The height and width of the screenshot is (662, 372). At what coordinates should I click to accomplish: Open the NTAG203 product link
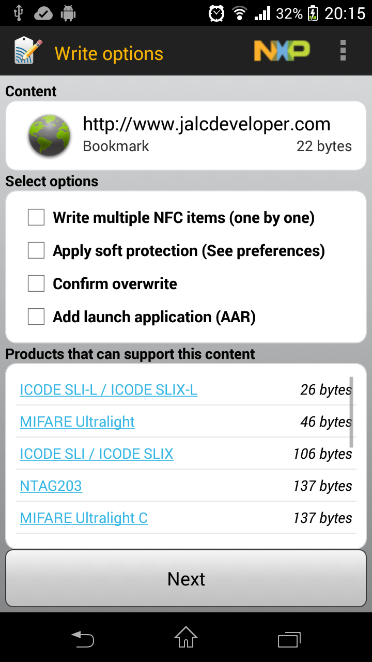click(x=51, y=486)
